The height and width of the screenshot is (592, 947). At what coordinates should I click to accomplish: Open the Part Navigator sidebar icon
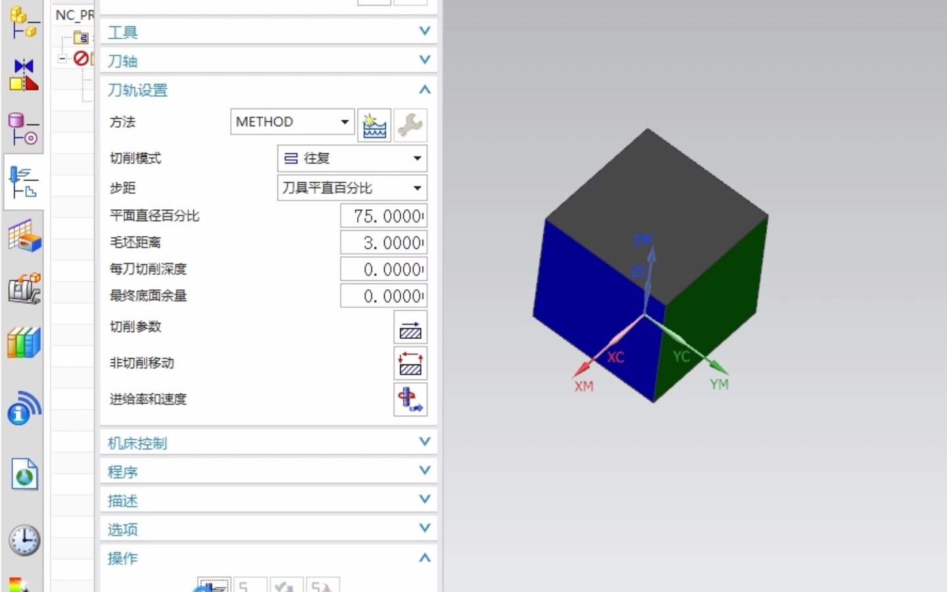[x=24, y=129]
